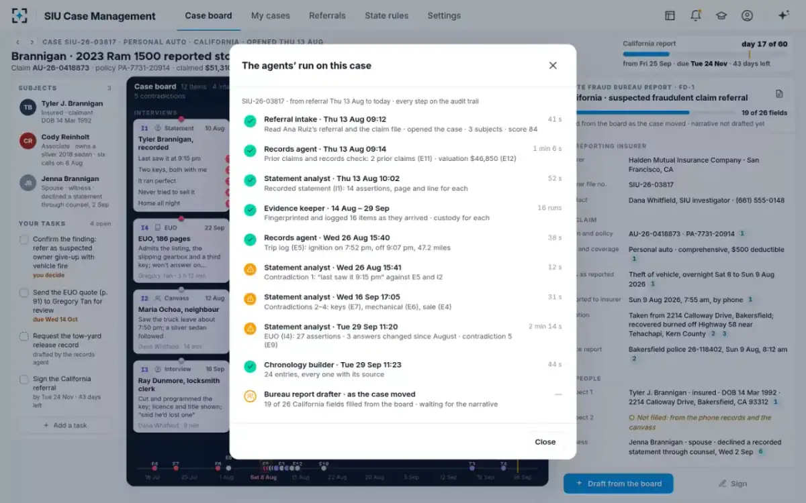The height and width of the screenshot is (503, 806).
Task: Open the sparkle AI assistant icon
Action: [783, 15]
